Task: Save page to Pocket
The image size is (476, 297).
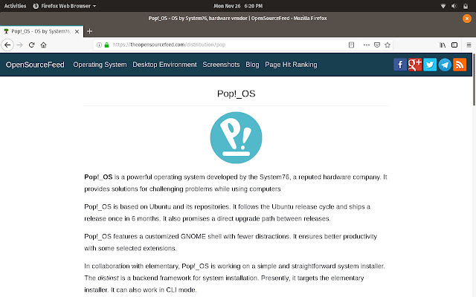Action: point(377,45)
